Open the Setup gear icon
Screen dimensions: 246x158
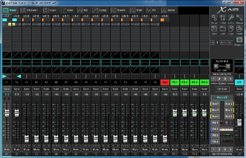click(214, 18)
